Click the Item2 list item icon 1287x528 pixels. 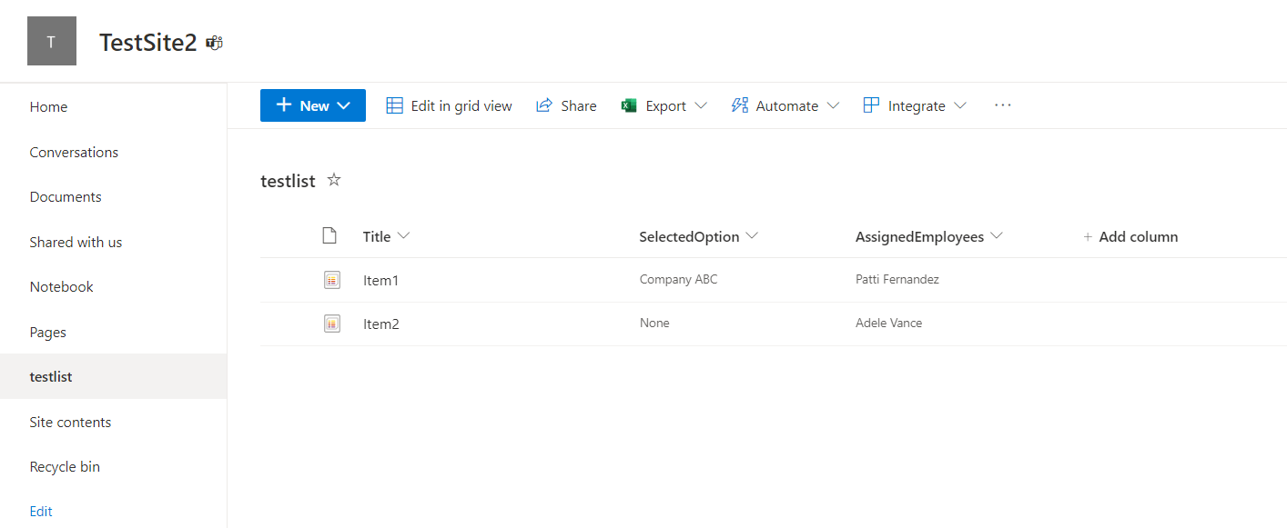click(332, 324)
